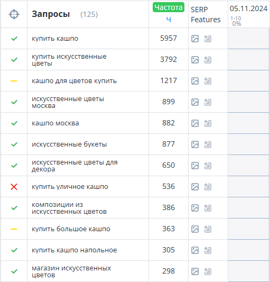Screen dimensions: 270x282
Task: Open query композиции из искусственных цветов
Action: click(x=69, y=208)
